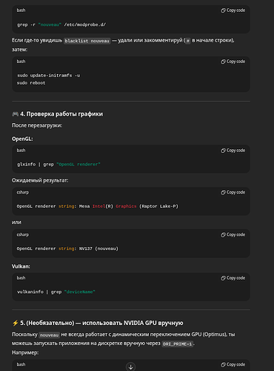This screenshot has height=371, width=274.
Task: Copy code of update-initramfs and reboot block
Action: [233, 62]
